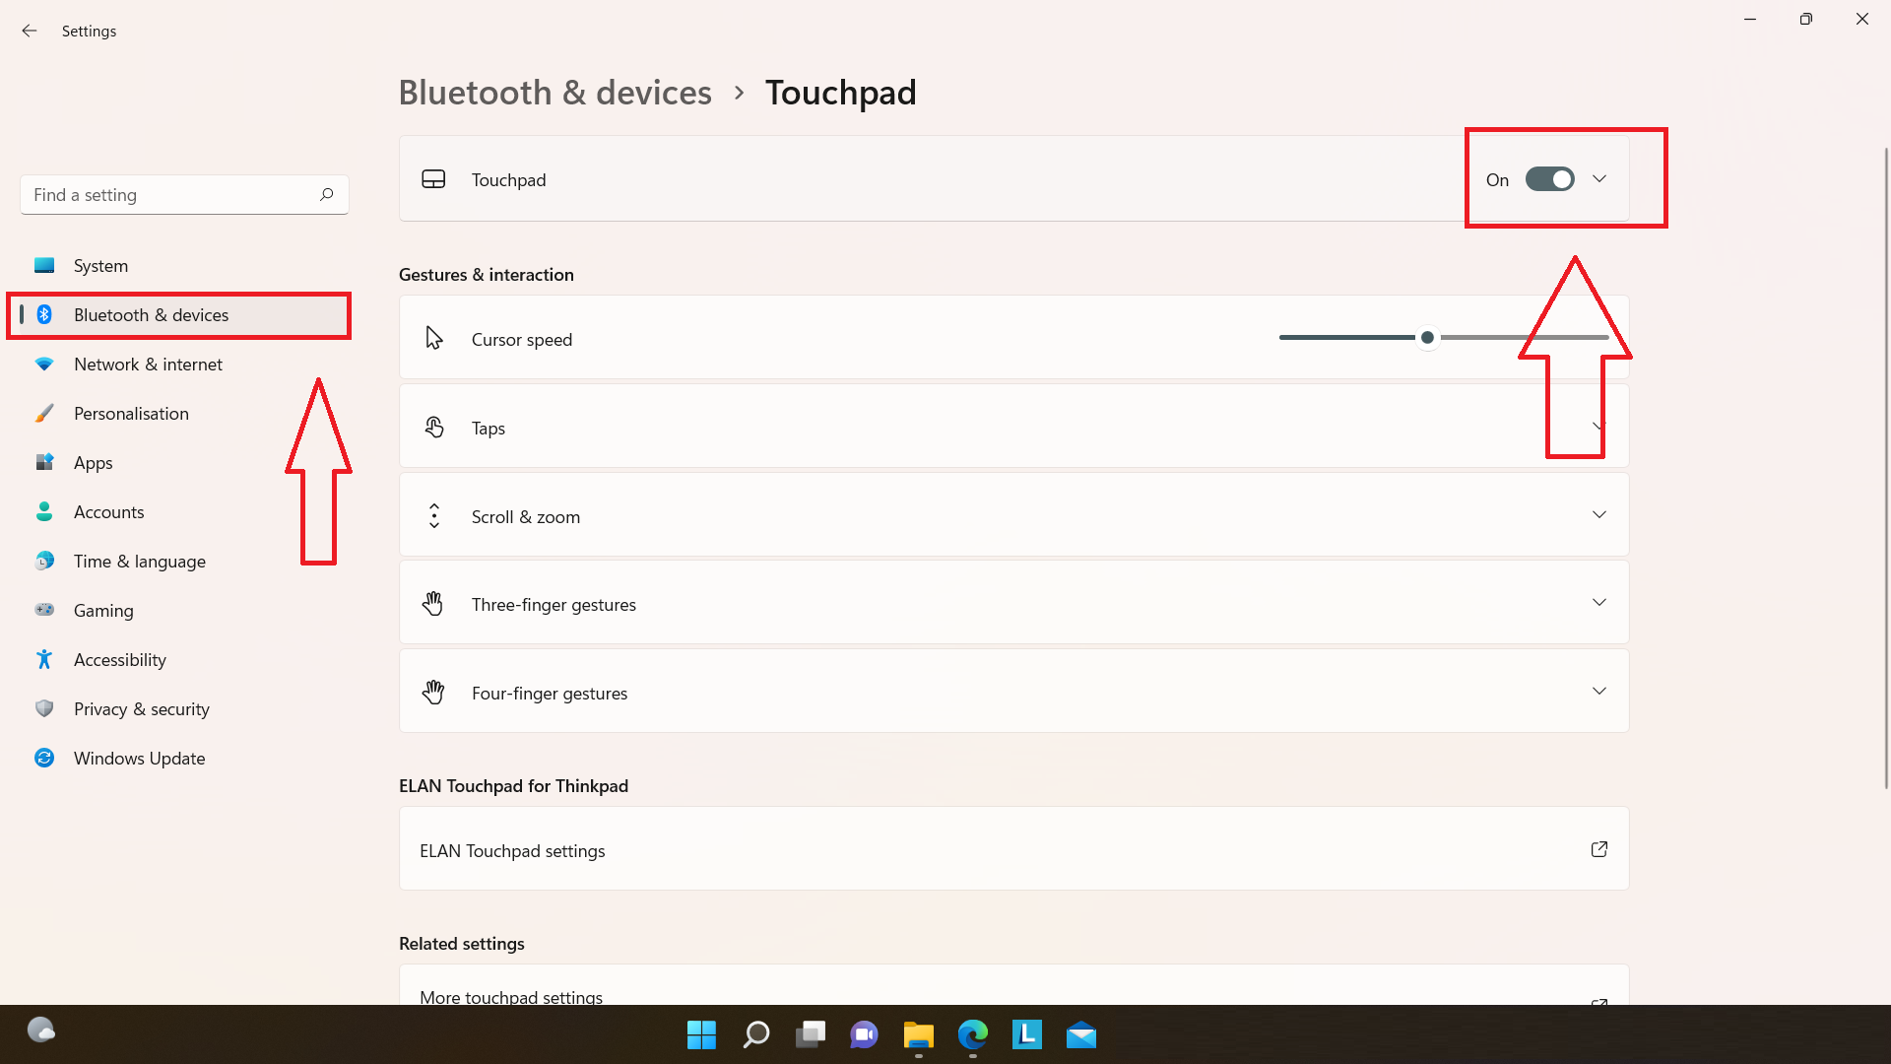Click the search magnifier in Find a setting
Image resolution: width=1891 pixels, height=1064 pixels.
click(326, 194)
